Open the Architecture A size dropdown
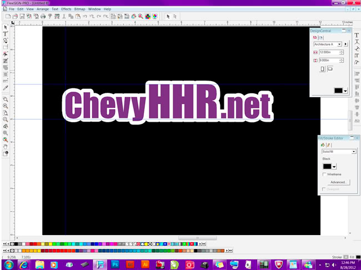Screen dimensions: 361x270 click(x=339, y=44)
